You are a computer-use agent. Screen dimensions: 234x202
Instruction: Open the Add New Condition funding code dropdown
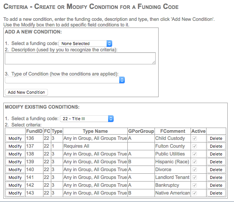coord(86,44)
